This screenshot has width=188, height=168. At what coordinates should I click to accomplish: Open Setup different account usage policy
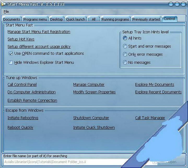coord(39,47)
